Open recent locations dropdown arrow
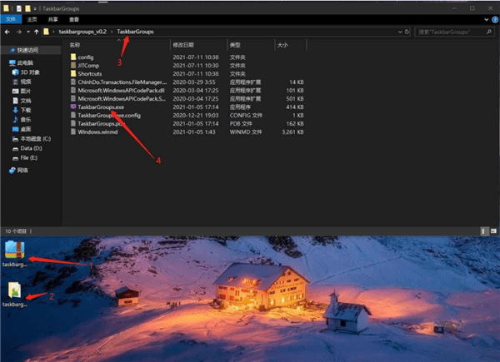Screen dimensions: 500x362 [26, 32]
